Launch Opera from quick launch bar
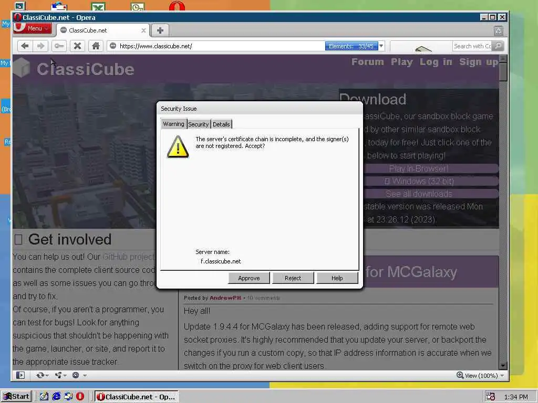Screen dimensions: 538x403 (80, 397)
